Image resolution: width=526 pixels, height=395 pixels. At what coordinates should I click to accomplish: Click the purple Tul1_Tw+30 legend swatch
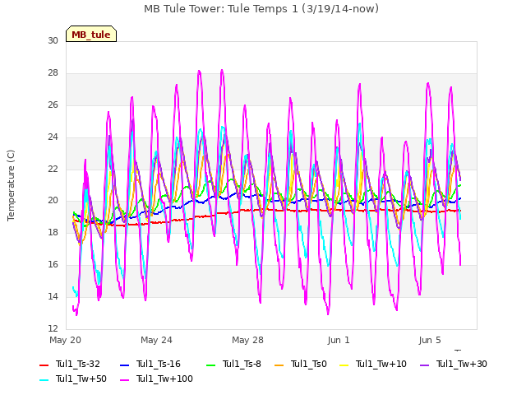(x=424, y=365)
